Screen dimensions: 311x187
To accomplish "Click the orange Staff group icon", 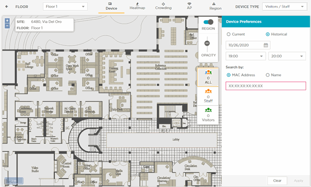I will coord(208,91).
